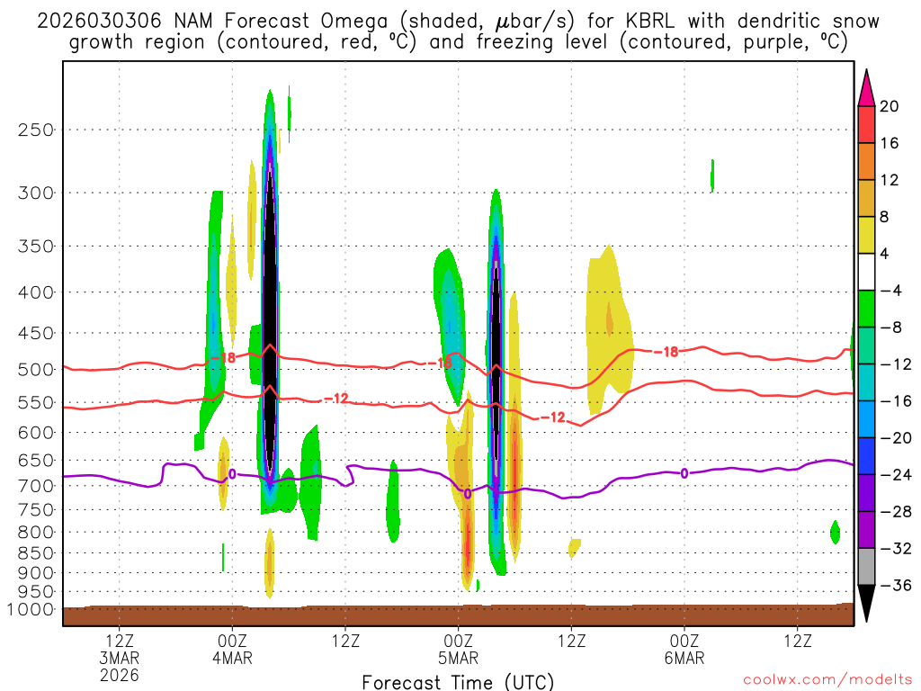Click the black arrow below the color bar

(866, 604)
